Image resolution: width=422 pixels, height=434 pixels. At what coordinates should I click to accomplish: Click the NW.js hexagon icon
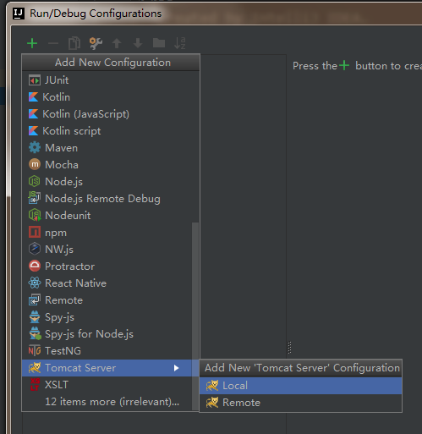[35, 249]
